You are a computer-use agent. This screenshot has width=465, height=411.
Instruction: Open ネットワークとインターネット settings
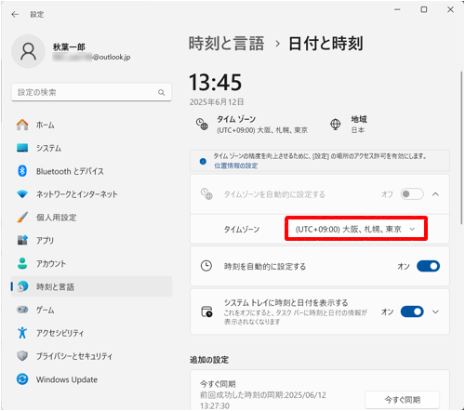pos(91,194)
